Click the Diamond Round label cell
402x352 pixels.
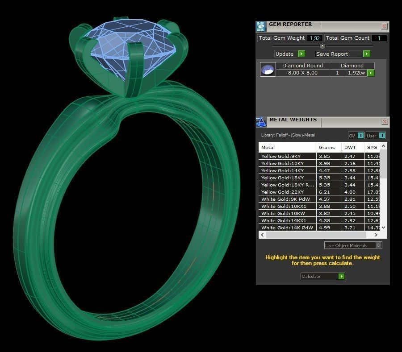coord(302,66)
